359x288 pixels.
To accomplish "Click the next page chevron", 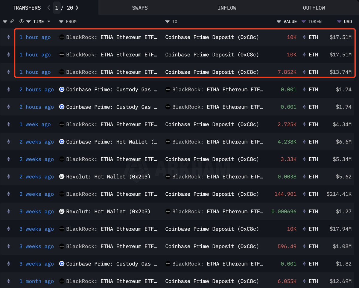I will (77, 7).
